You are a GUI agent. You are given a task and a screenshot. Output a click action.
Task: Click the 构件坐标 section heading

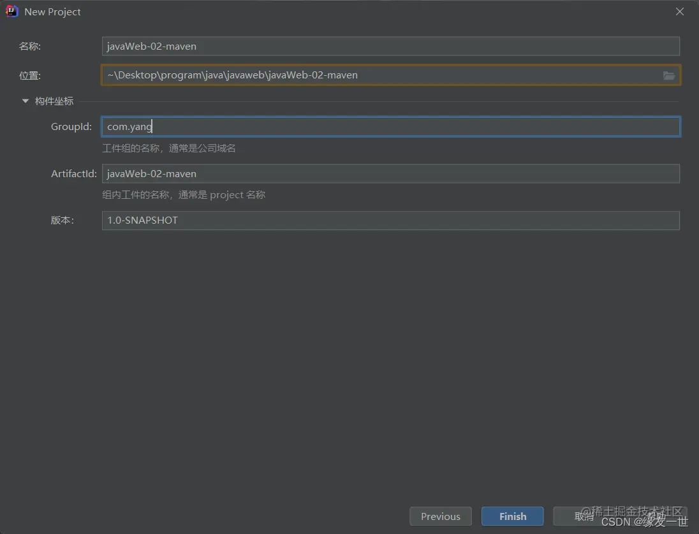(x=54, y=101)
